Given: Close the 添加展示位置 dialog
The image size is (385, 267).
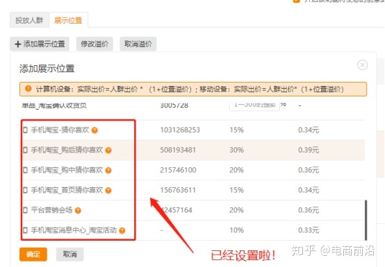Looking at the screenshot, I should 362,65.
